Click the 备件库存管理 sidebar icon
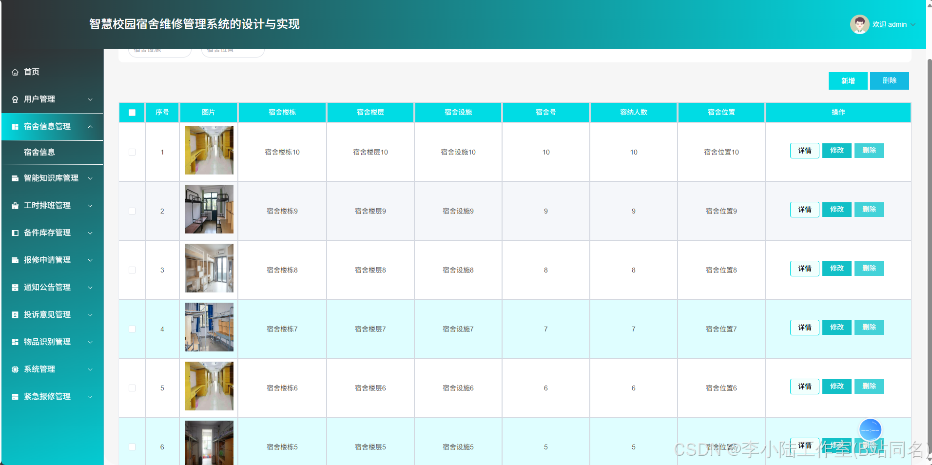Viewport: 932px width, 465px height. pyautogui.click(x=15, y=233)
